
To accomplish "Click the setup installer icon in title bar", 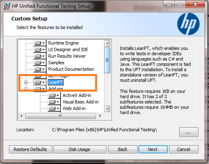I will coord(7,6).
